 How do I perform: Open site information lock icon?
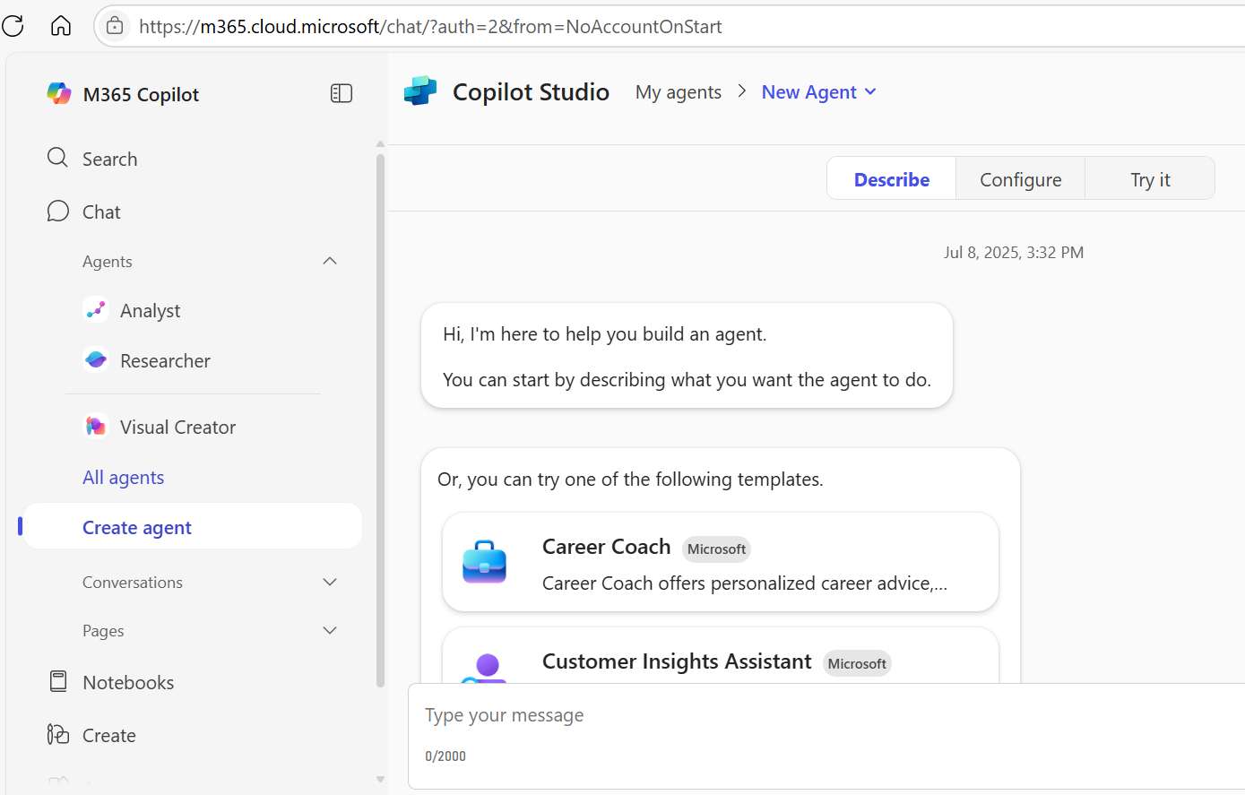pos(115,26)
